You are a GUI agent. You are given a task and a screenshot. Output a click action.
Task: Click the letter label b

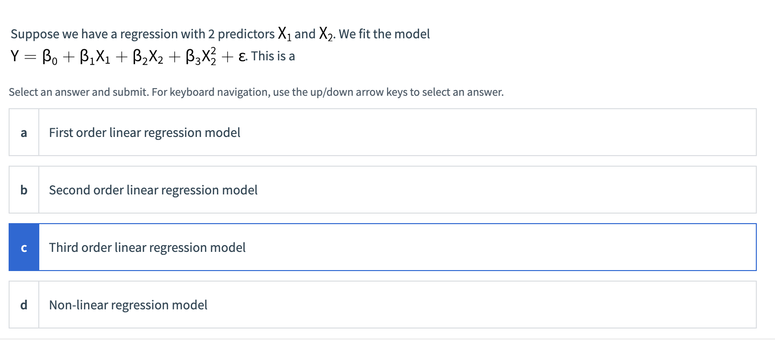point(23,190)
